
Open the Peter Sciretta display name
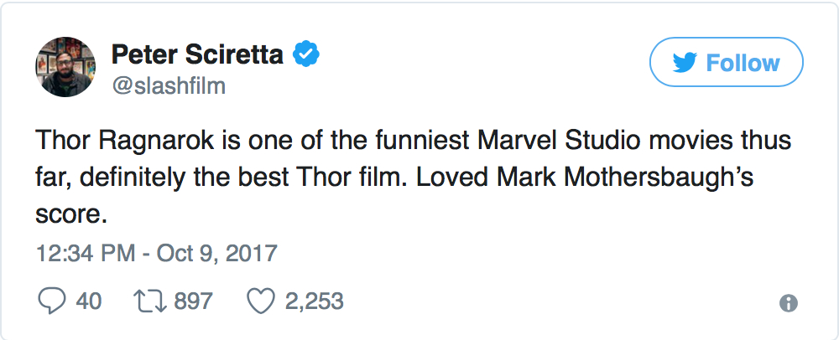click(197, 55)
